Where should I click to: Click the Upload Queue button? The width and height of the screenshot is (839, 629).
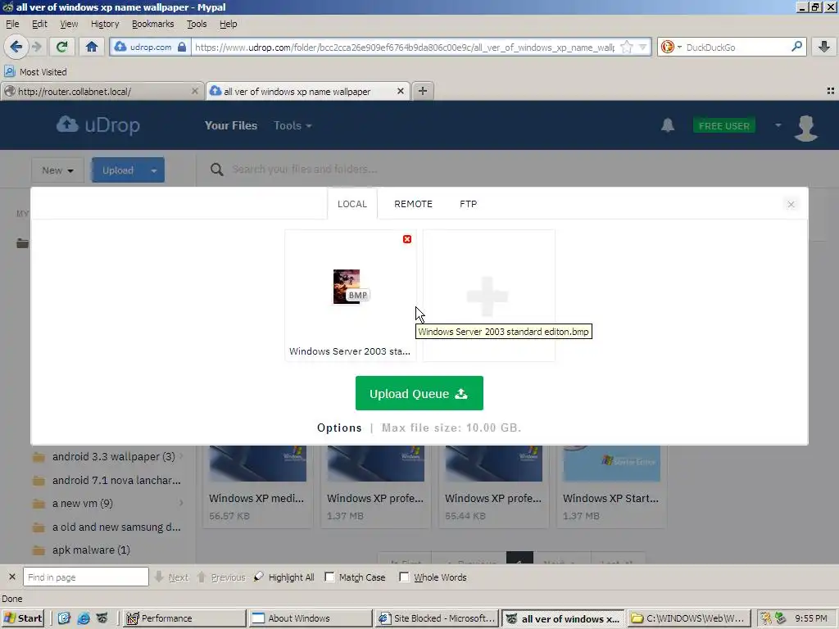[419, 393]
